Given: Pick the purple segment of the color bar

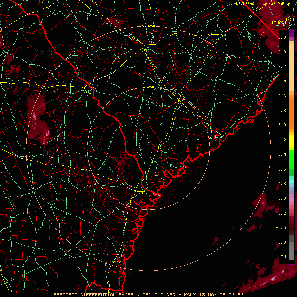Looking at the screenshot, I should (291, 33).
